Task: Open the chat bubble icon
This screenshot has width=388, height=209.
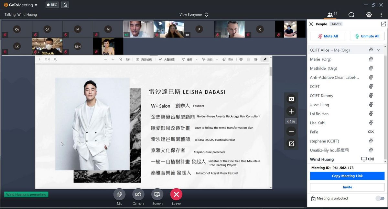Action: click(x=351, y=15)
